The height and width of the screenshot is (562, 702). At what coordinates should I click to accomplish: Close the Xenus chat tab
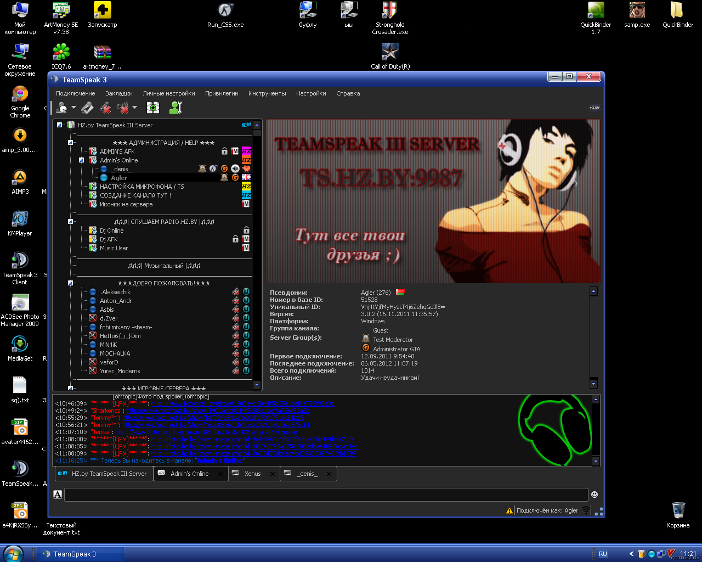(272, 474)
